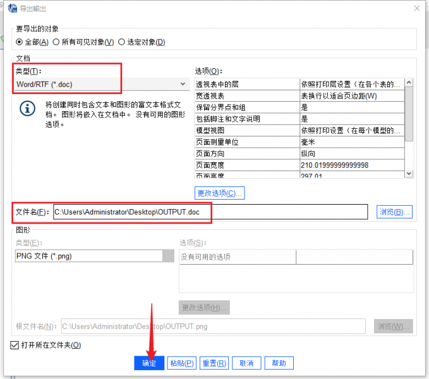Toggle the 打开所在文件夹(O) checkbox
429x379 pixels.
(x=15, y=345)
